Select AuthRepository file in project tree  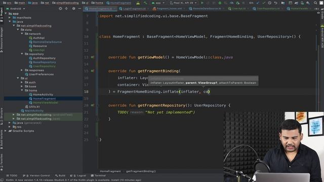44,58
